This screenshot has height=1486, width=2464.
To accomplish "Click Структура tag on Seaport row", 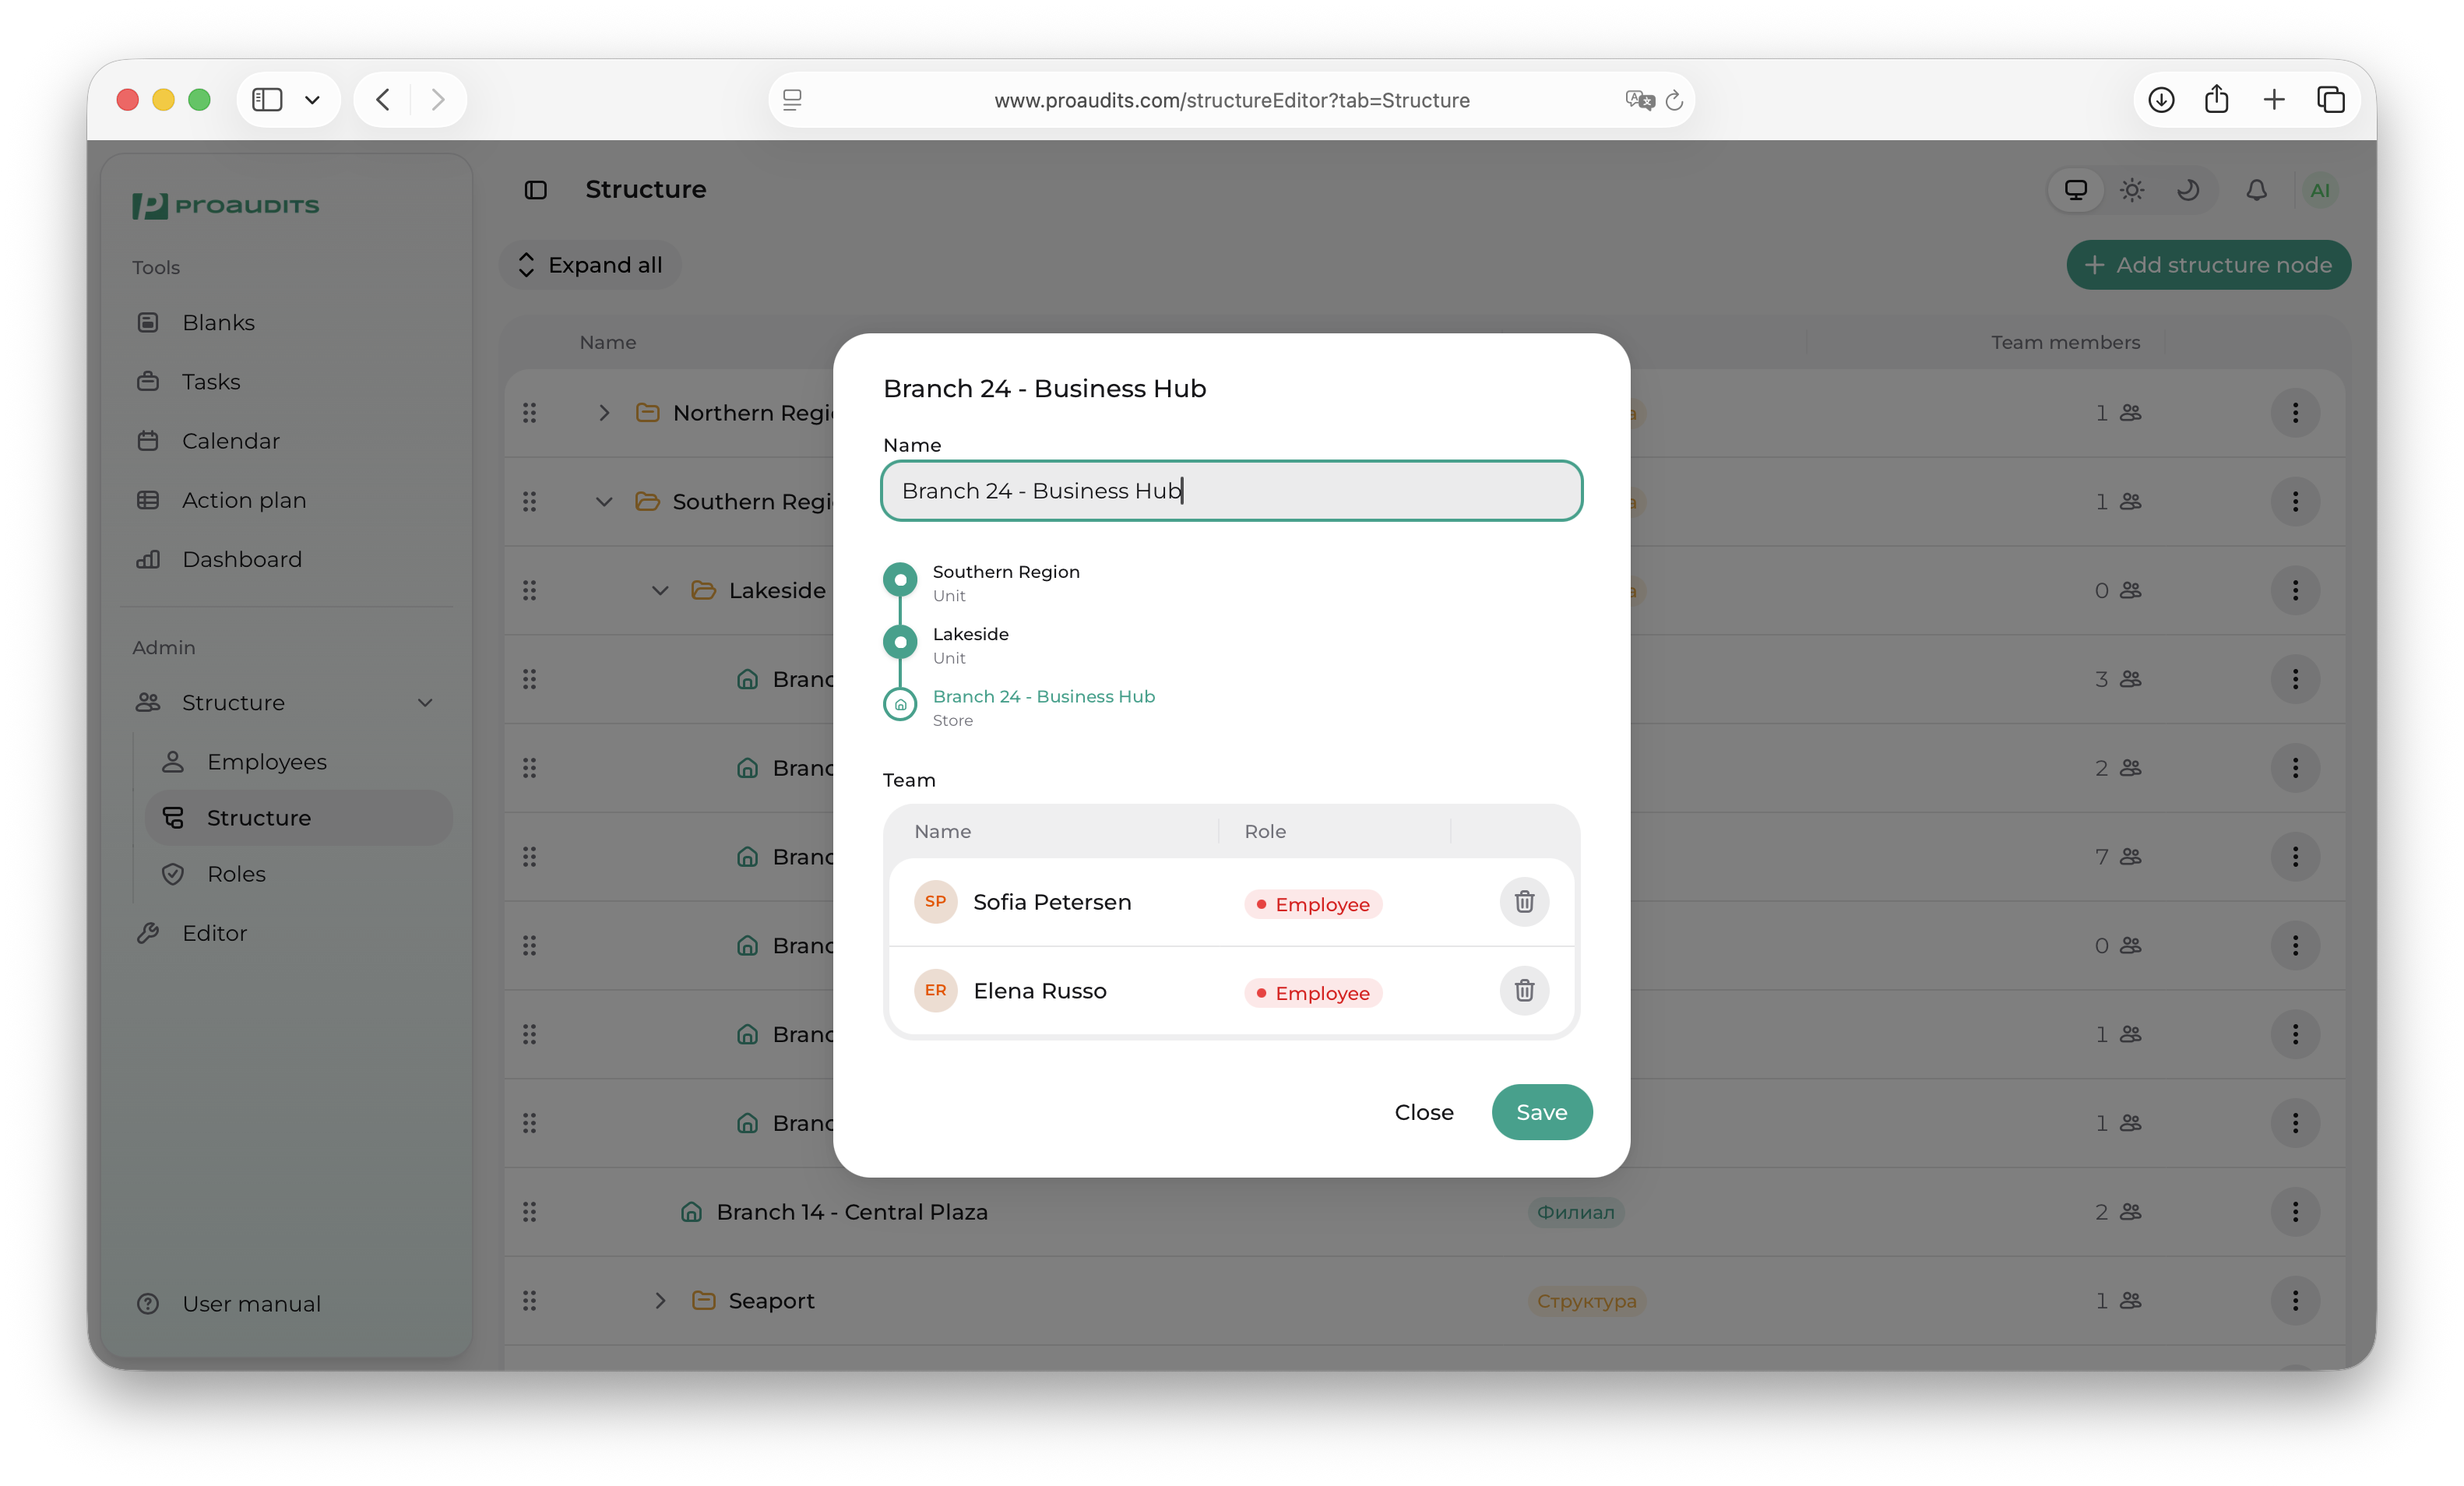I will tap(1586, 1300).
